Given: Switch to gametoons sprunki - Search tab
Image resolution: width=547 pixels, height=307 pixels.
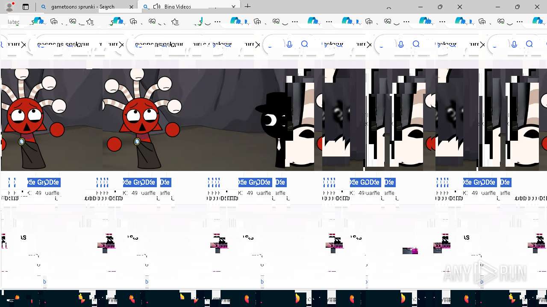Looking at the screenshot, I should (87, 7).
